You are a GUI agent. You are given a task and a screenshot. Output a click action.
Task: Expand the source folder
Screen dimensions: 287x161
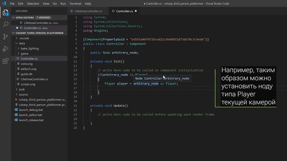23,94
